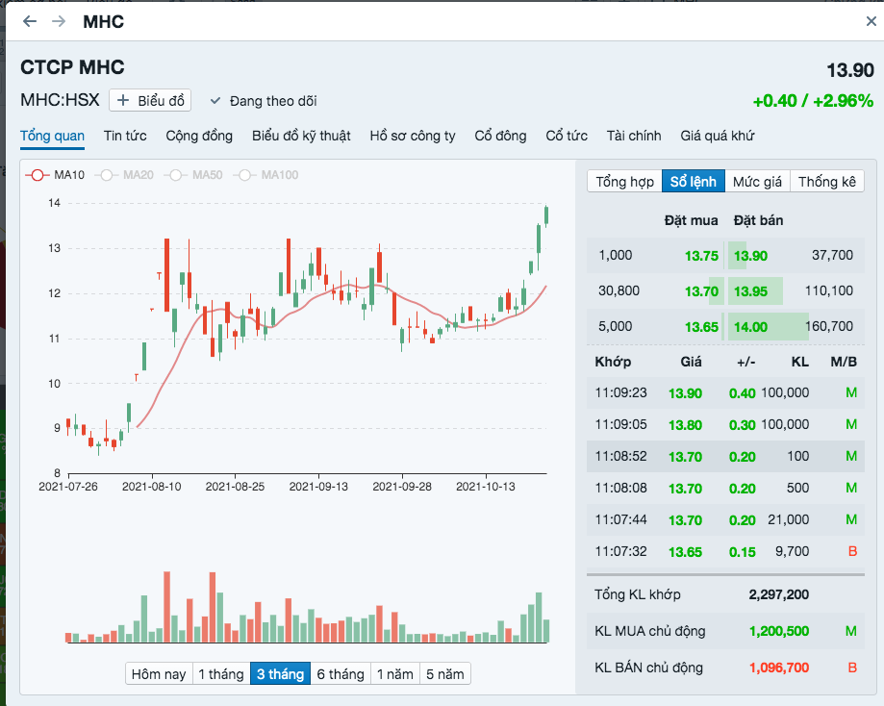Open the Cổ tức tab

567,136
